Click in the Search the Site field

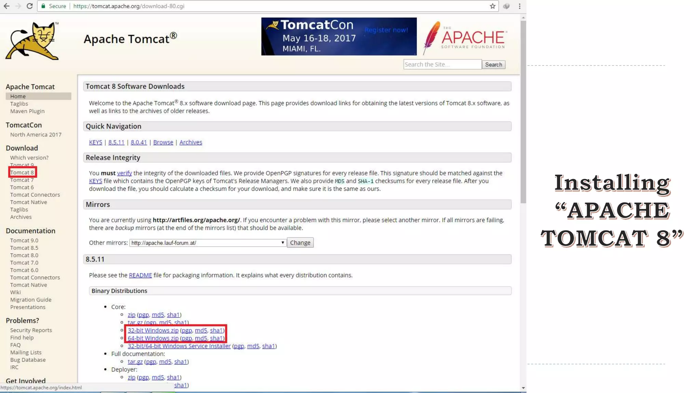click(442, 64)
